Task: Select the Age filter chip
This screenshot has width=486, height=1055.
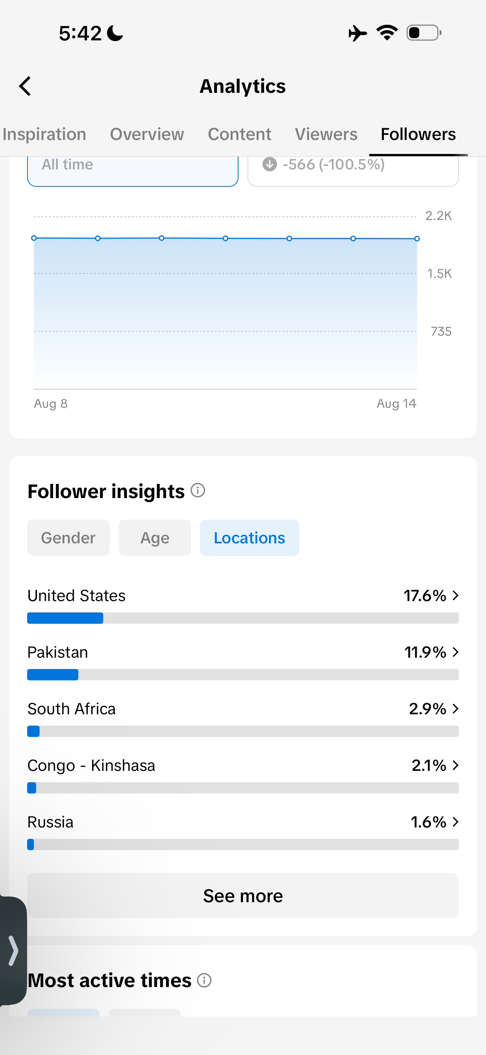Action: 154,538
